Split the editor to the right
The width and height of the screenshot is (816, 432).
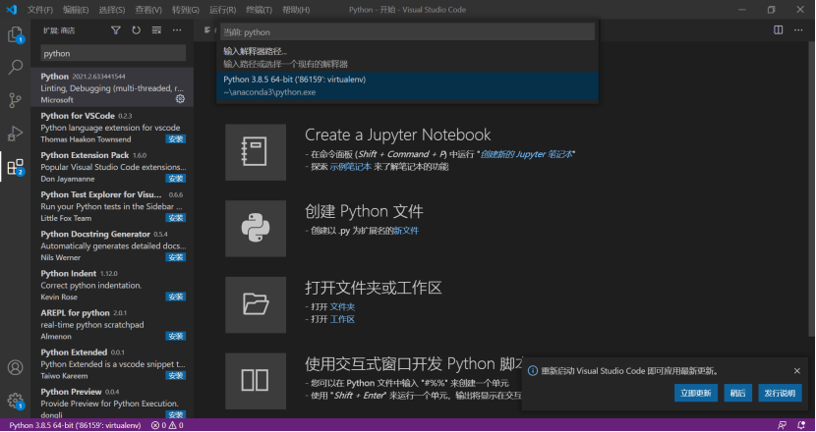point(778,30)
